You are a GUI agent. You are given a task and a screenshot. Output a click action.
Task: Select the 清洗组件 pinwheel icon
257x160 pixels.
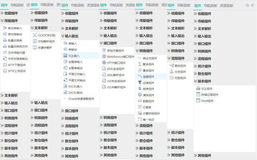(140, 95)
